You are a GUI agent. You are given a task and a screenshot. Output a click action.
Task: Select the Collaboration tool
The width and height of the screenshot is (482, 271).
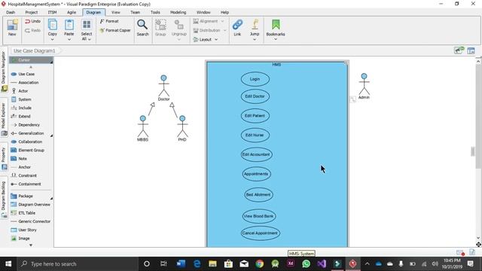click(x=26, y=142)
